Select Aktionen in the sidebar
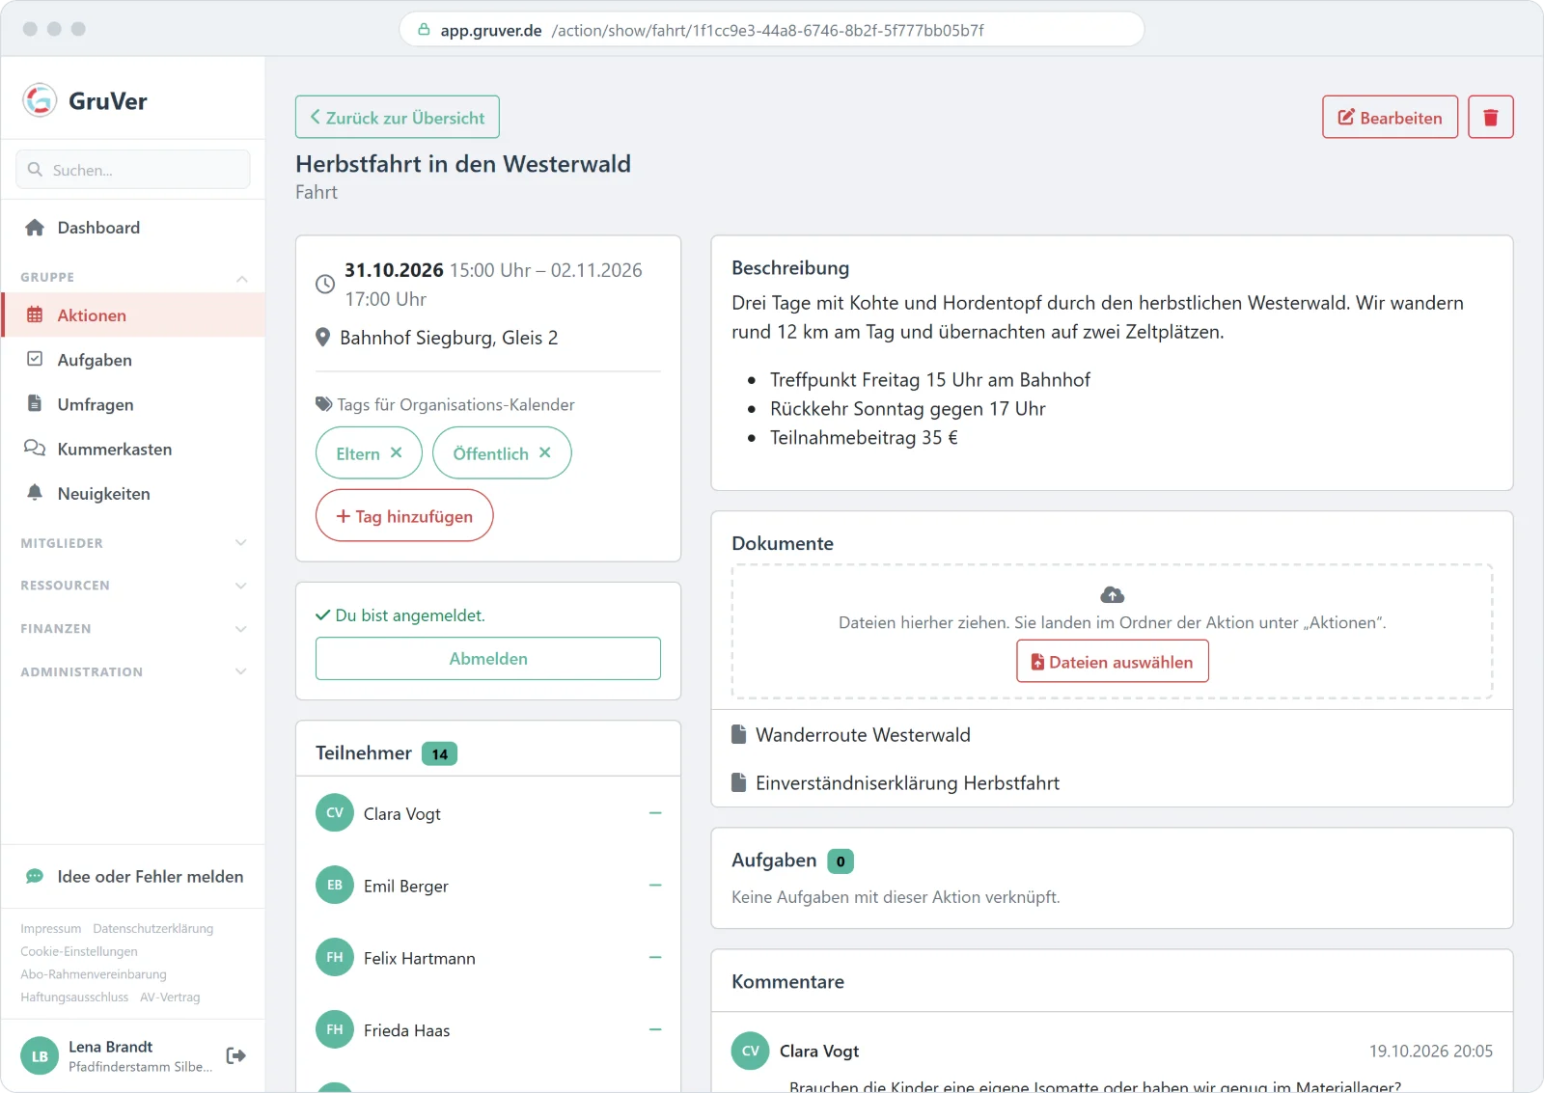The height and width of the screenshot is (1093, 1544). pyautogui.click(x=133, y=315)
